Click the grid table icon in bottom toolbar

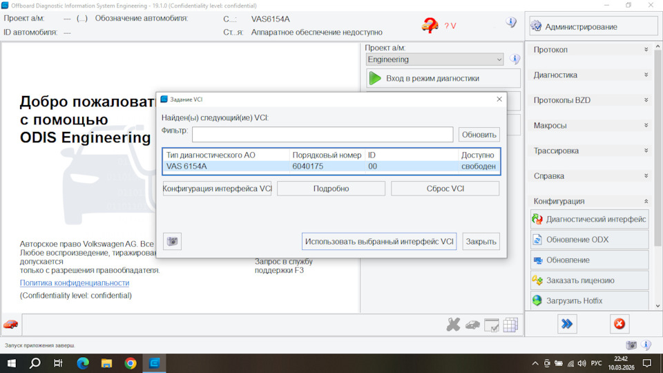pyautogui.click(x=510, y=325)
